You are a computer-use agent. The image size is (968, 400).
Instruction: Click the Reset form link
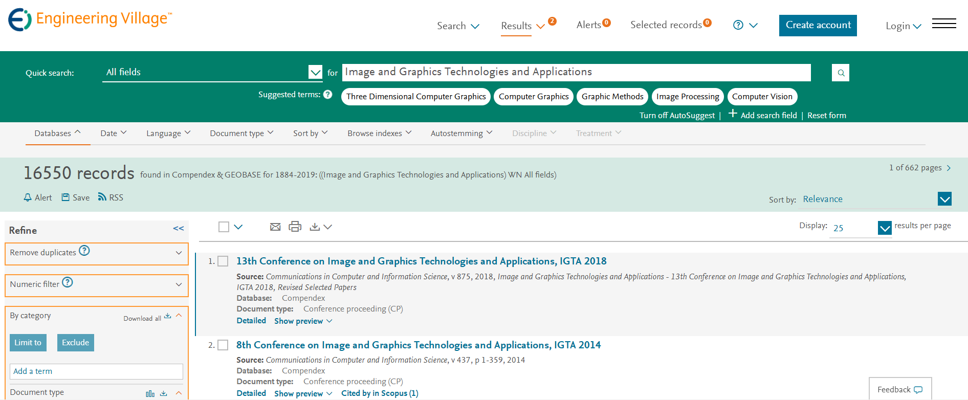827,116
